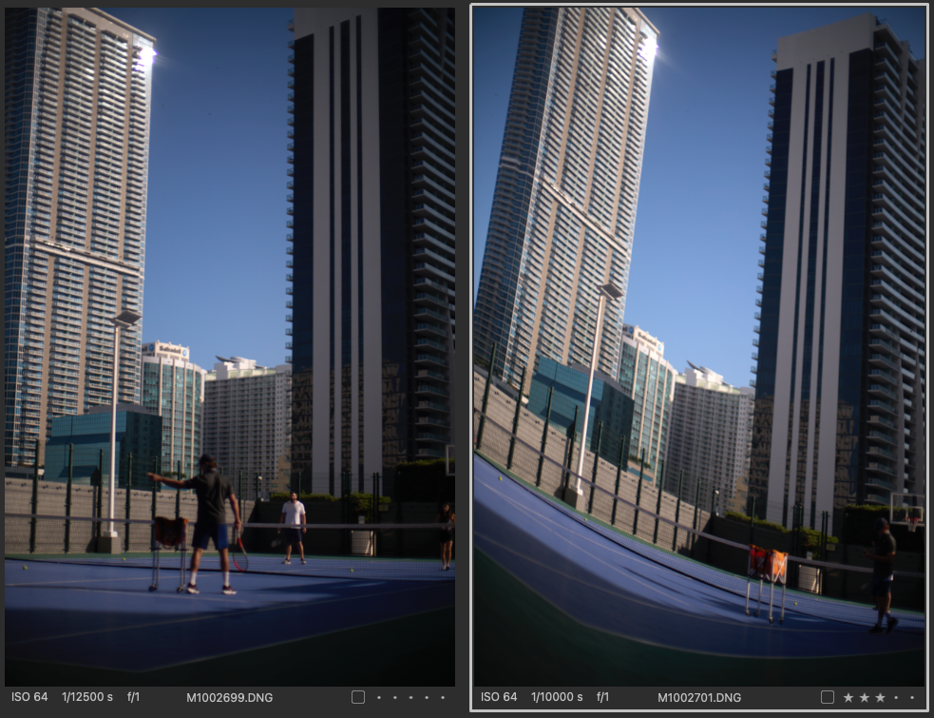Set five-star rating on M1002699.DNG
Viewport: 934px width, 718px height.
tap(443, 697)
